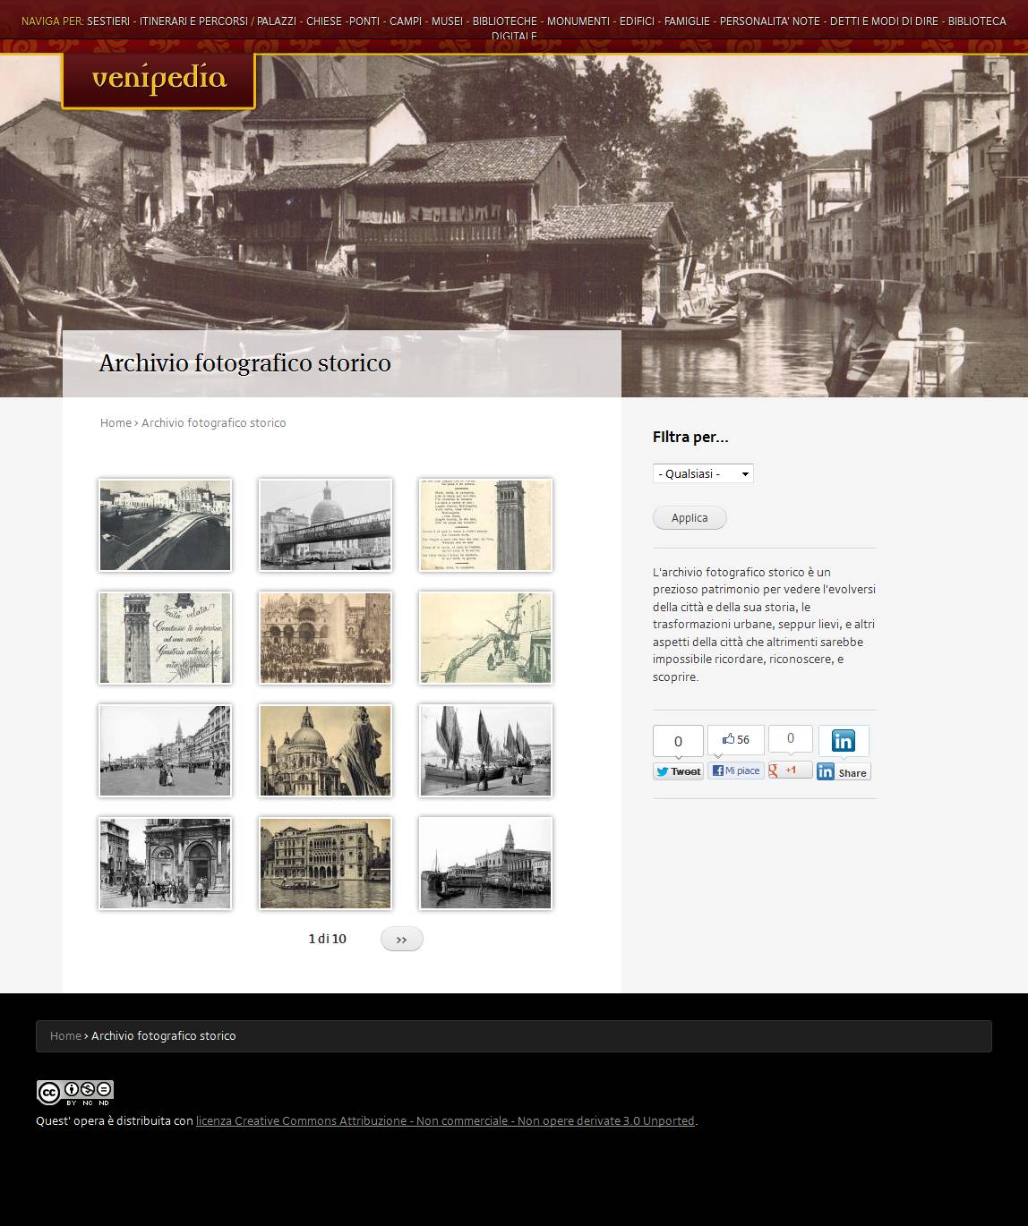Open EDIFICI in the top navigation

click(637, 21)
